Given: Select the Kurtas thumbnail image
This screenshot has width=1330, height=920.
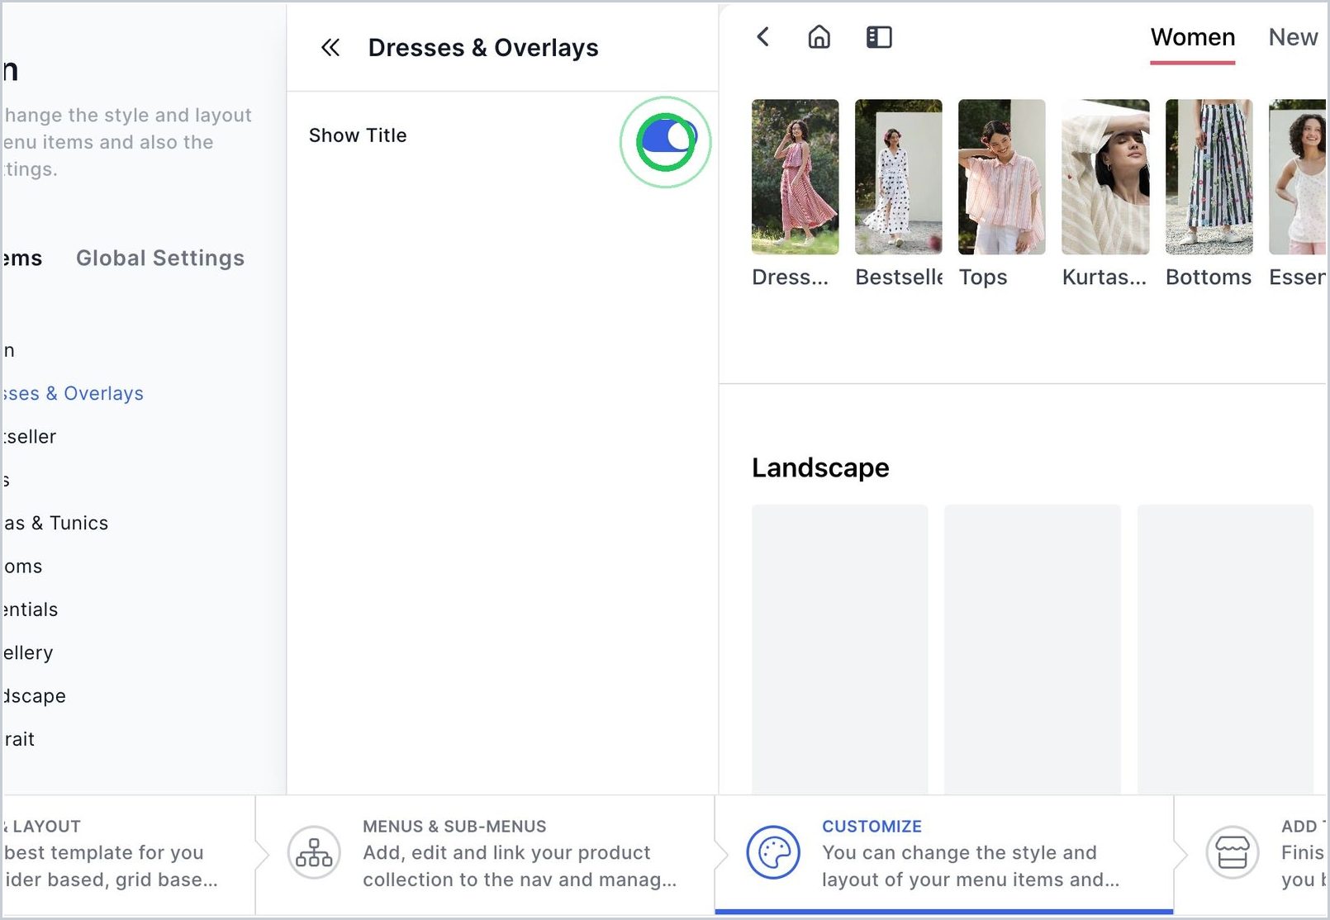Looking at the screenshot, I should tap(1105, 177).
